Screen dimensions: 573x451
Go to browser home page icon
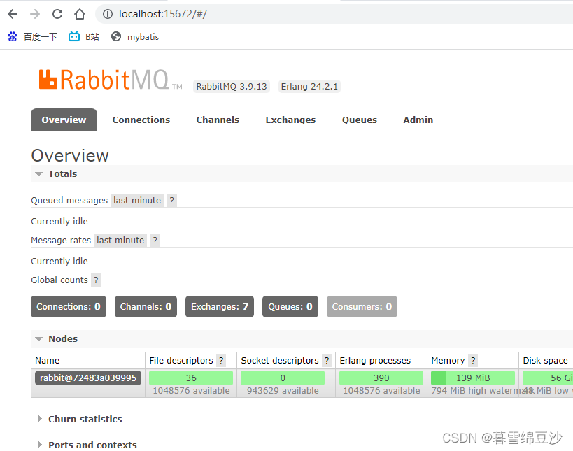point(80,14)
